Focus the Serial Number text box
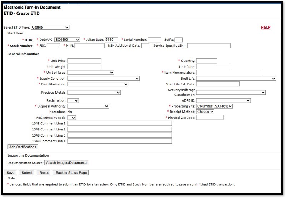This screenshot has width=286, height=198. point(154,40)
